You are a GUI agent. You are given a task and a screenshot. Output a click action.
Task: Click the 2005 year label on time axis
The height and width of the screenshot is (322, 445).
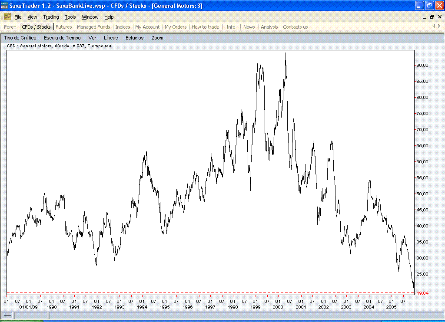tap(392, 307)
